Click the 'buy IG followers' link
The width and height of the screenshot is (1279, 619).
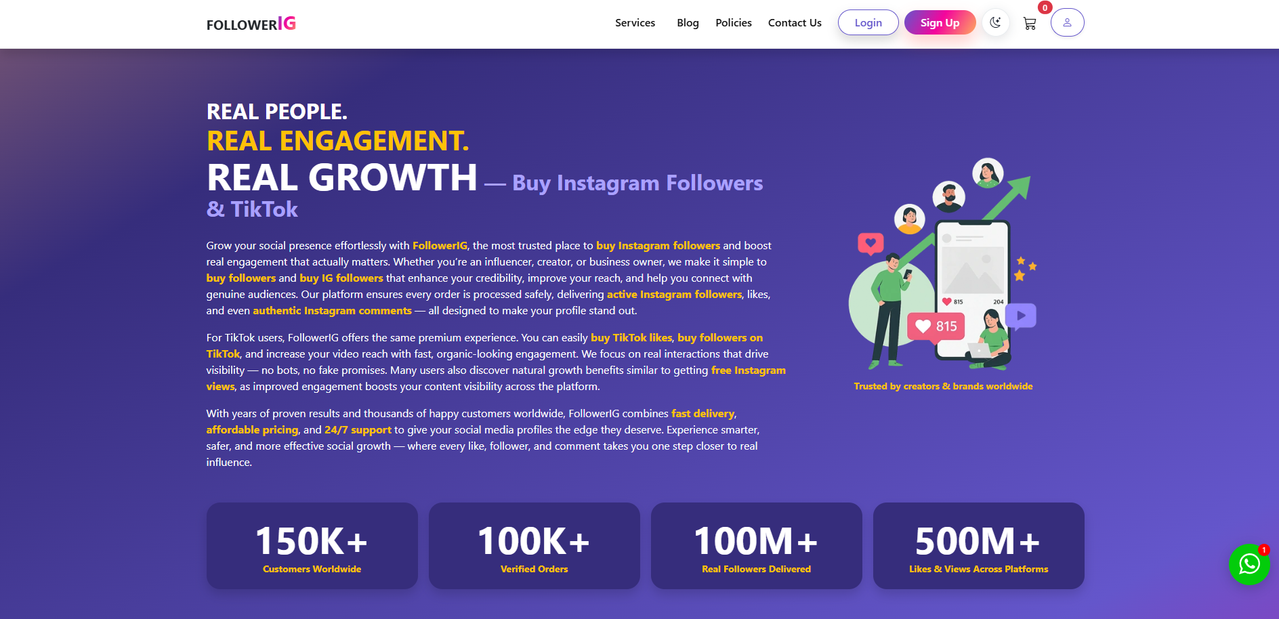pyautogui.click(x=341, y=278)
